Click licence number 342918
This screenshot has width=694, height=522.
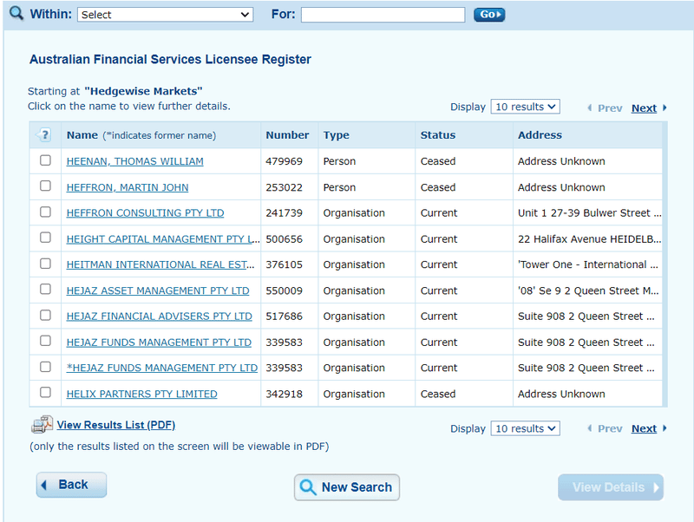(284, 394)
